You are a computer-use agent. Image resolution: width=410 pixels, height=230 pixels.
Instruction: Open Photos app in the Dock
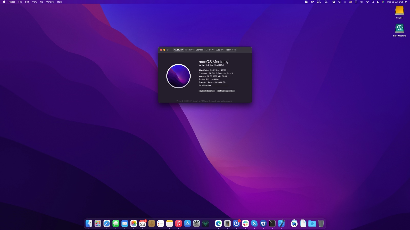click(134, 224)
